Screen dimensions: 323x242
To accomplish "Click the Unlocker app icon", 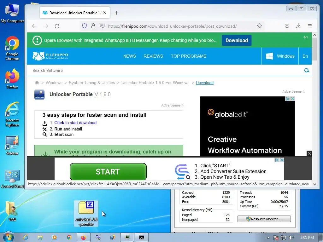I will (39, 95).
